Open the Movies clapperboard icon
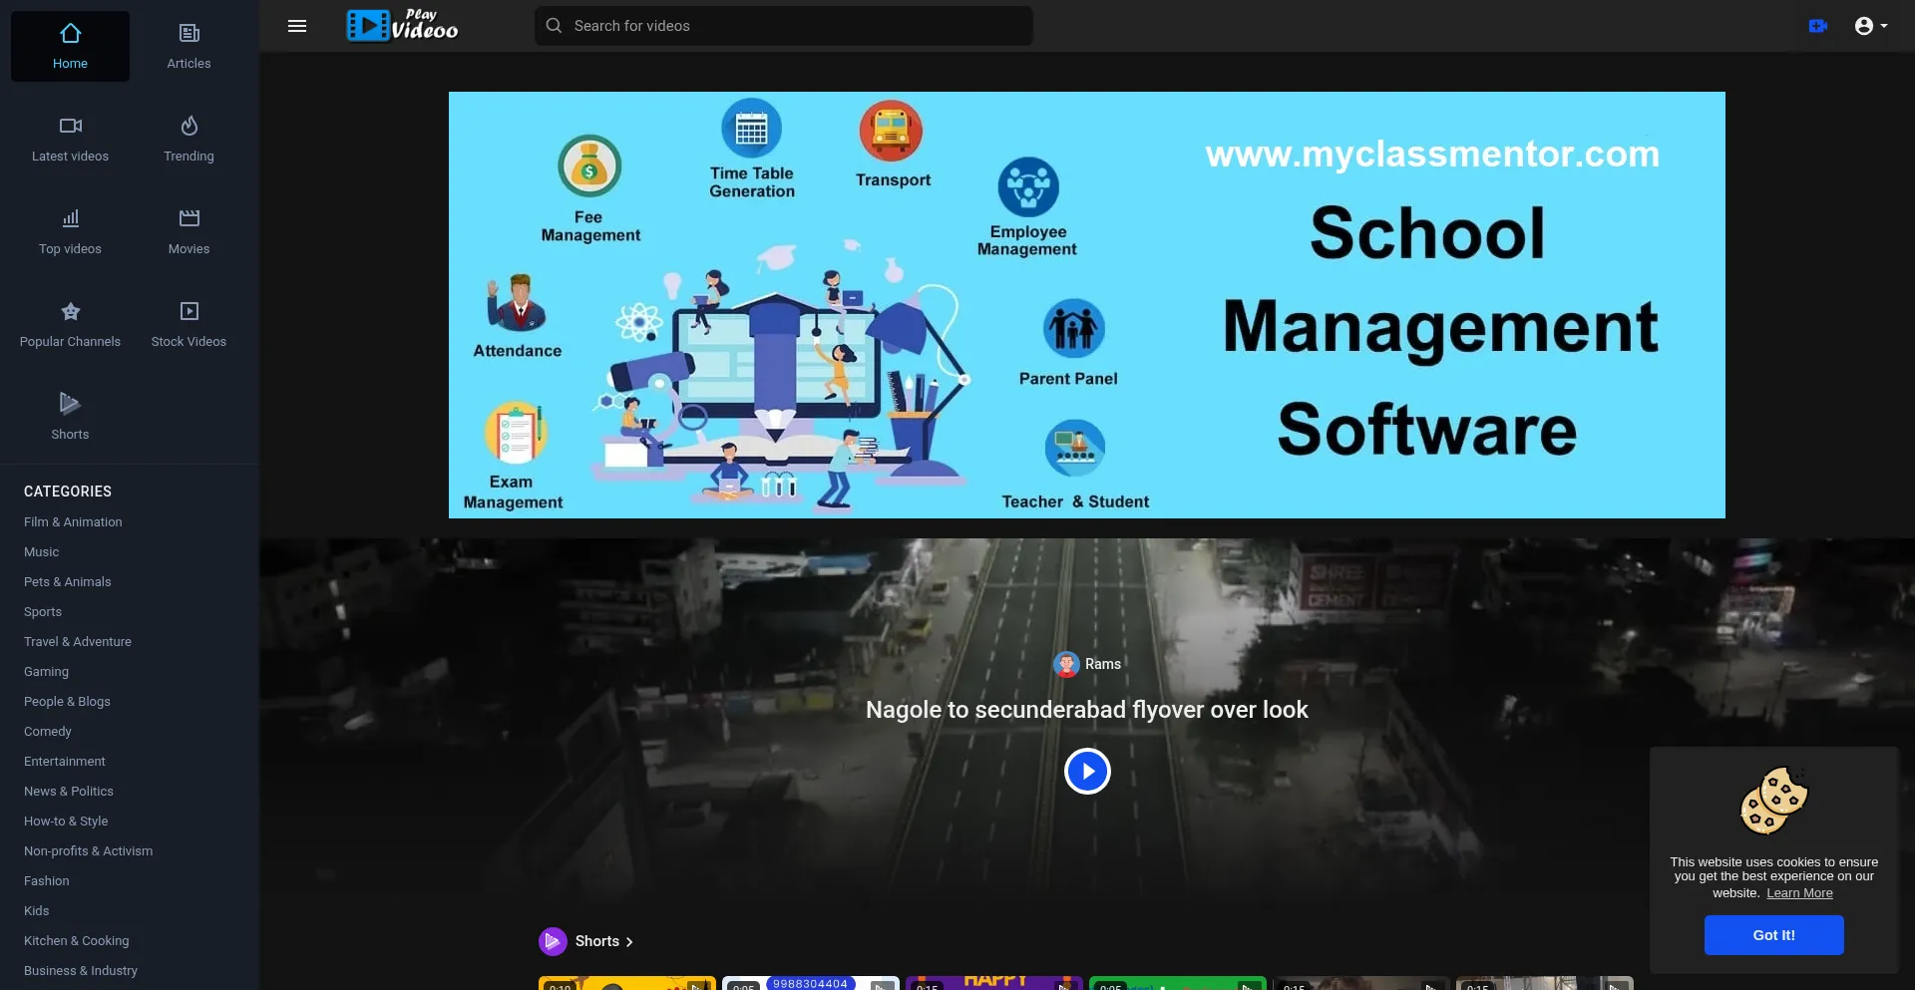1915x990 pixels. tap(189, 218)
